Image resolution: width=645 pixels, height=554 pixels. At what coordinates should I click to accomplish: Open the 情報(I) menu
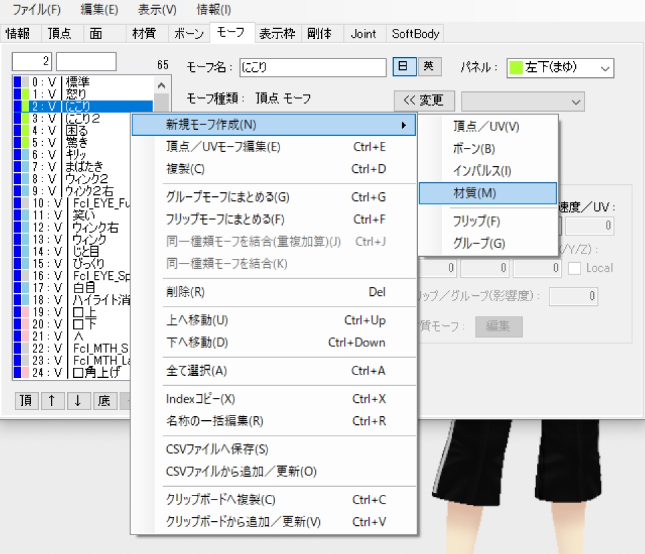pyautogui.click(x=214, y=9)
